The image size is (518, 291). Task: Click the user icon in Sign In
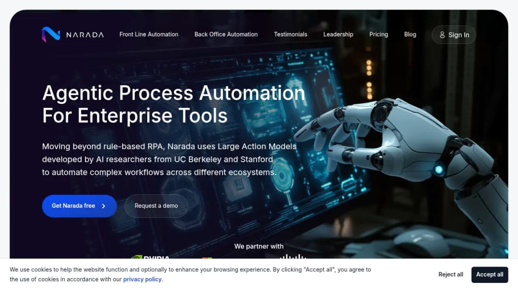click(x=442, y=34)
